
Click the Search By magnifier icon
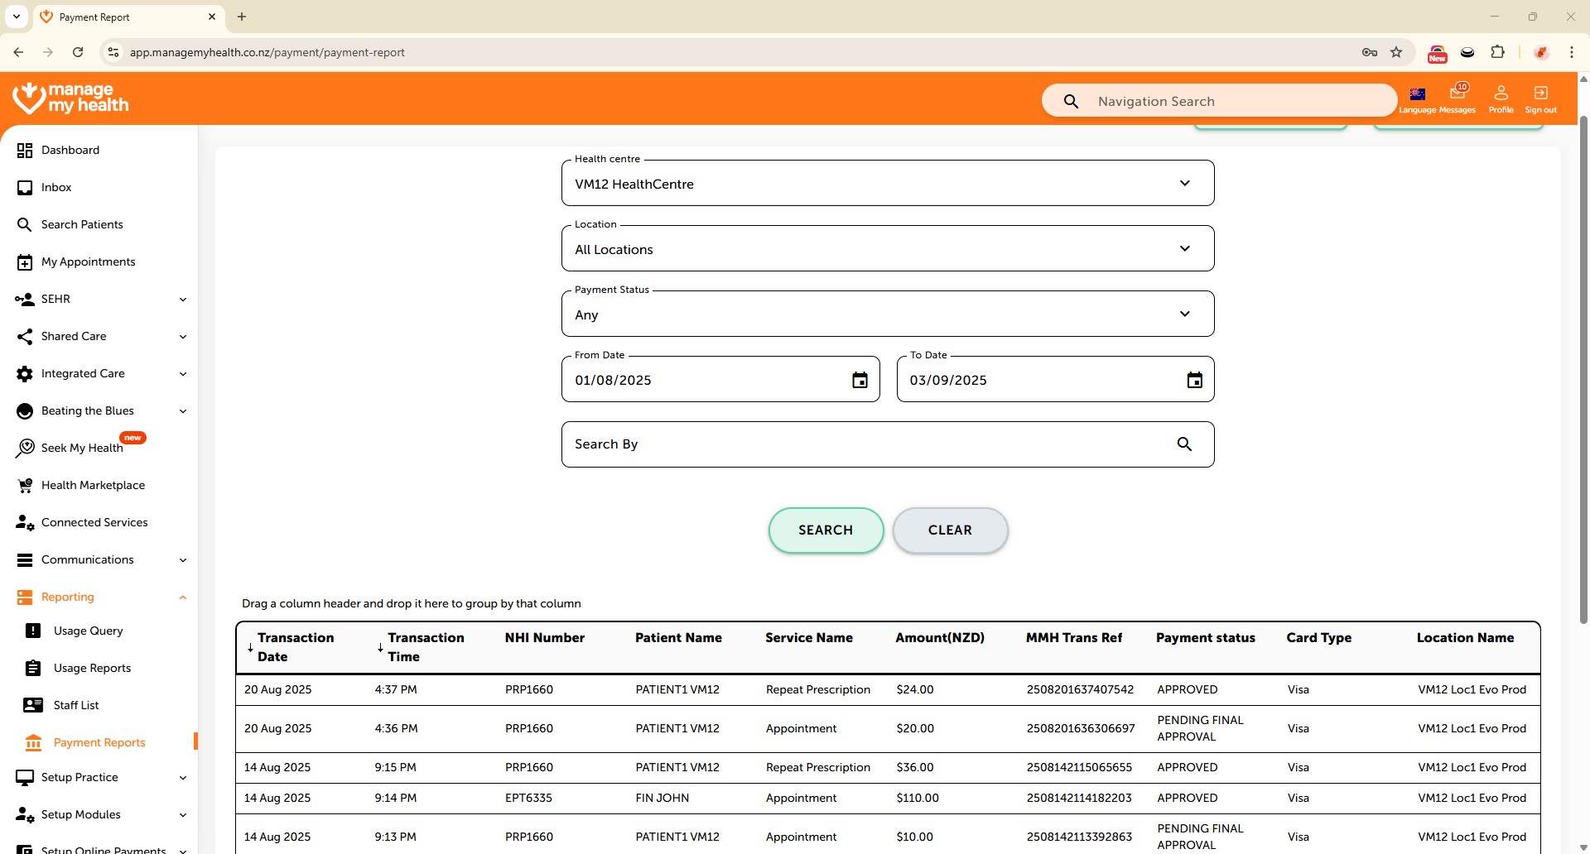point(1184,444)
